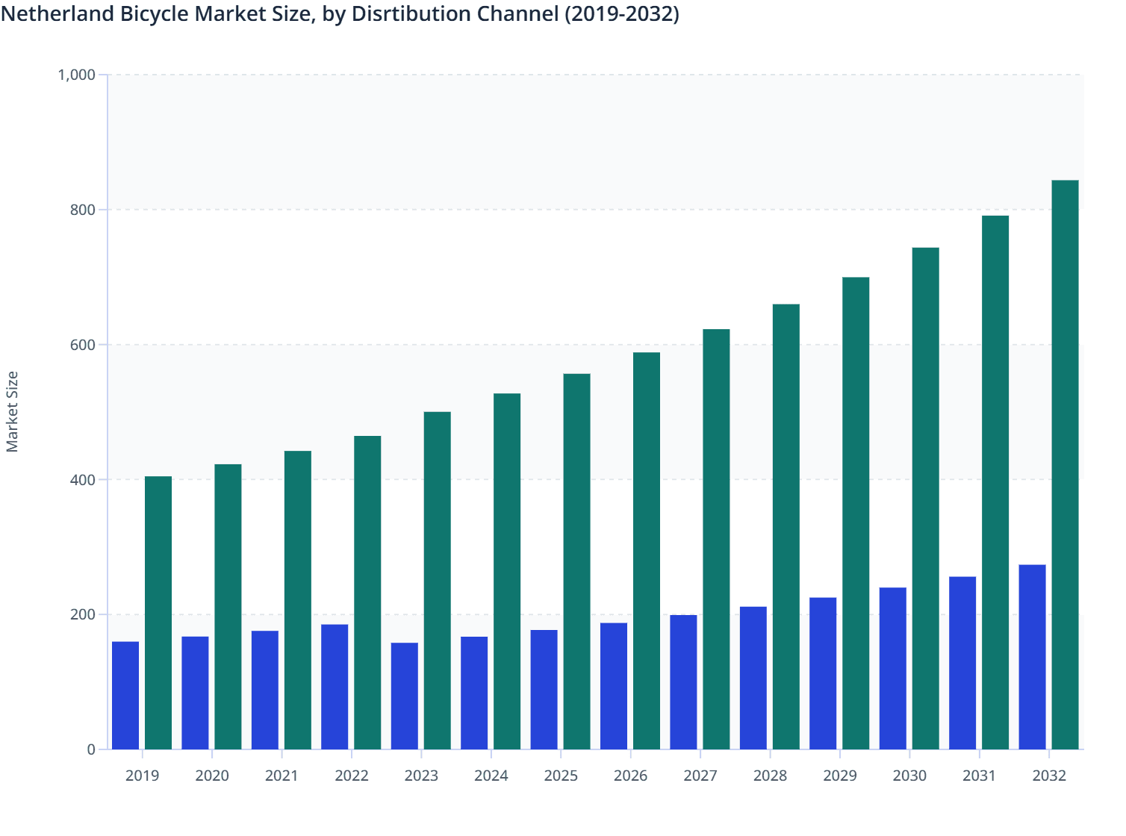Select the 600 gridline label
This screenshot has height=836, width=1126.
pyautogui.click(x=84, y=345)
